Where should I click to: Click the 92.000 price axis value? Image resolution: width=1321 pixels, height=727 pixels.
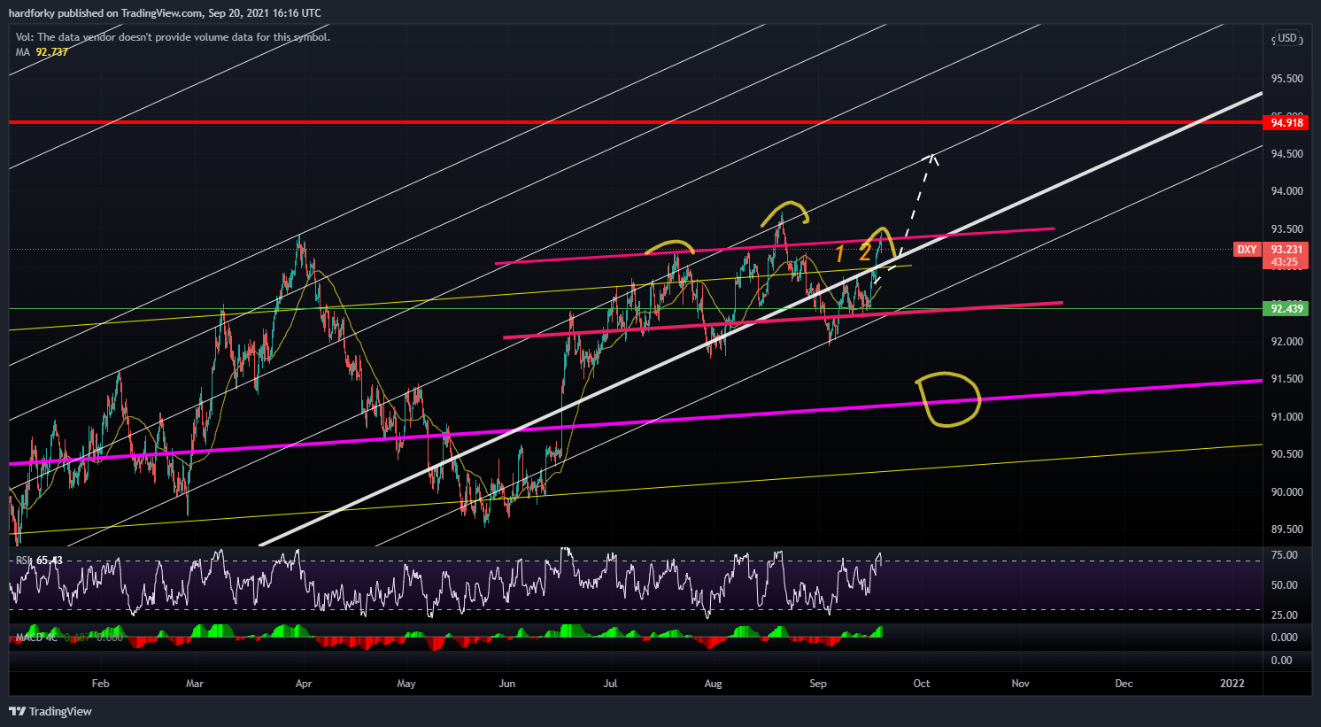[x=1286, y=342]
